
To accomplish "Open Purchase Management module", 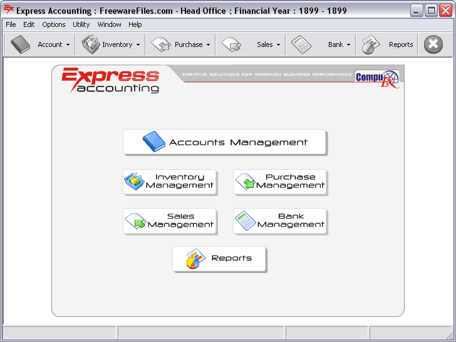I will [x=280, y=182].
